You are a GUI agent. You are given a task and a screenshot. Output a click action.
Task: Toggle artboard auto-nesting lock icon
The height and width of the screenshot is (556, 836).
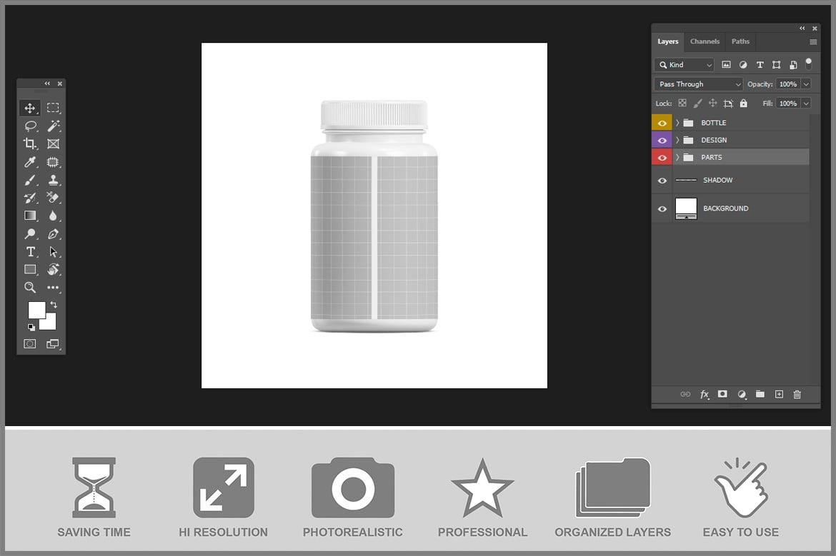[728, 103]
